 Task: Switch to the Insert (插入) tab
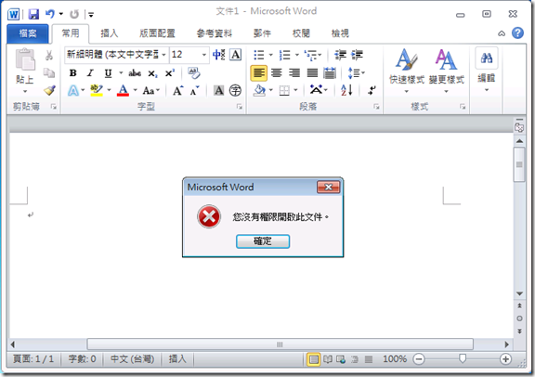tap(110, 33)
